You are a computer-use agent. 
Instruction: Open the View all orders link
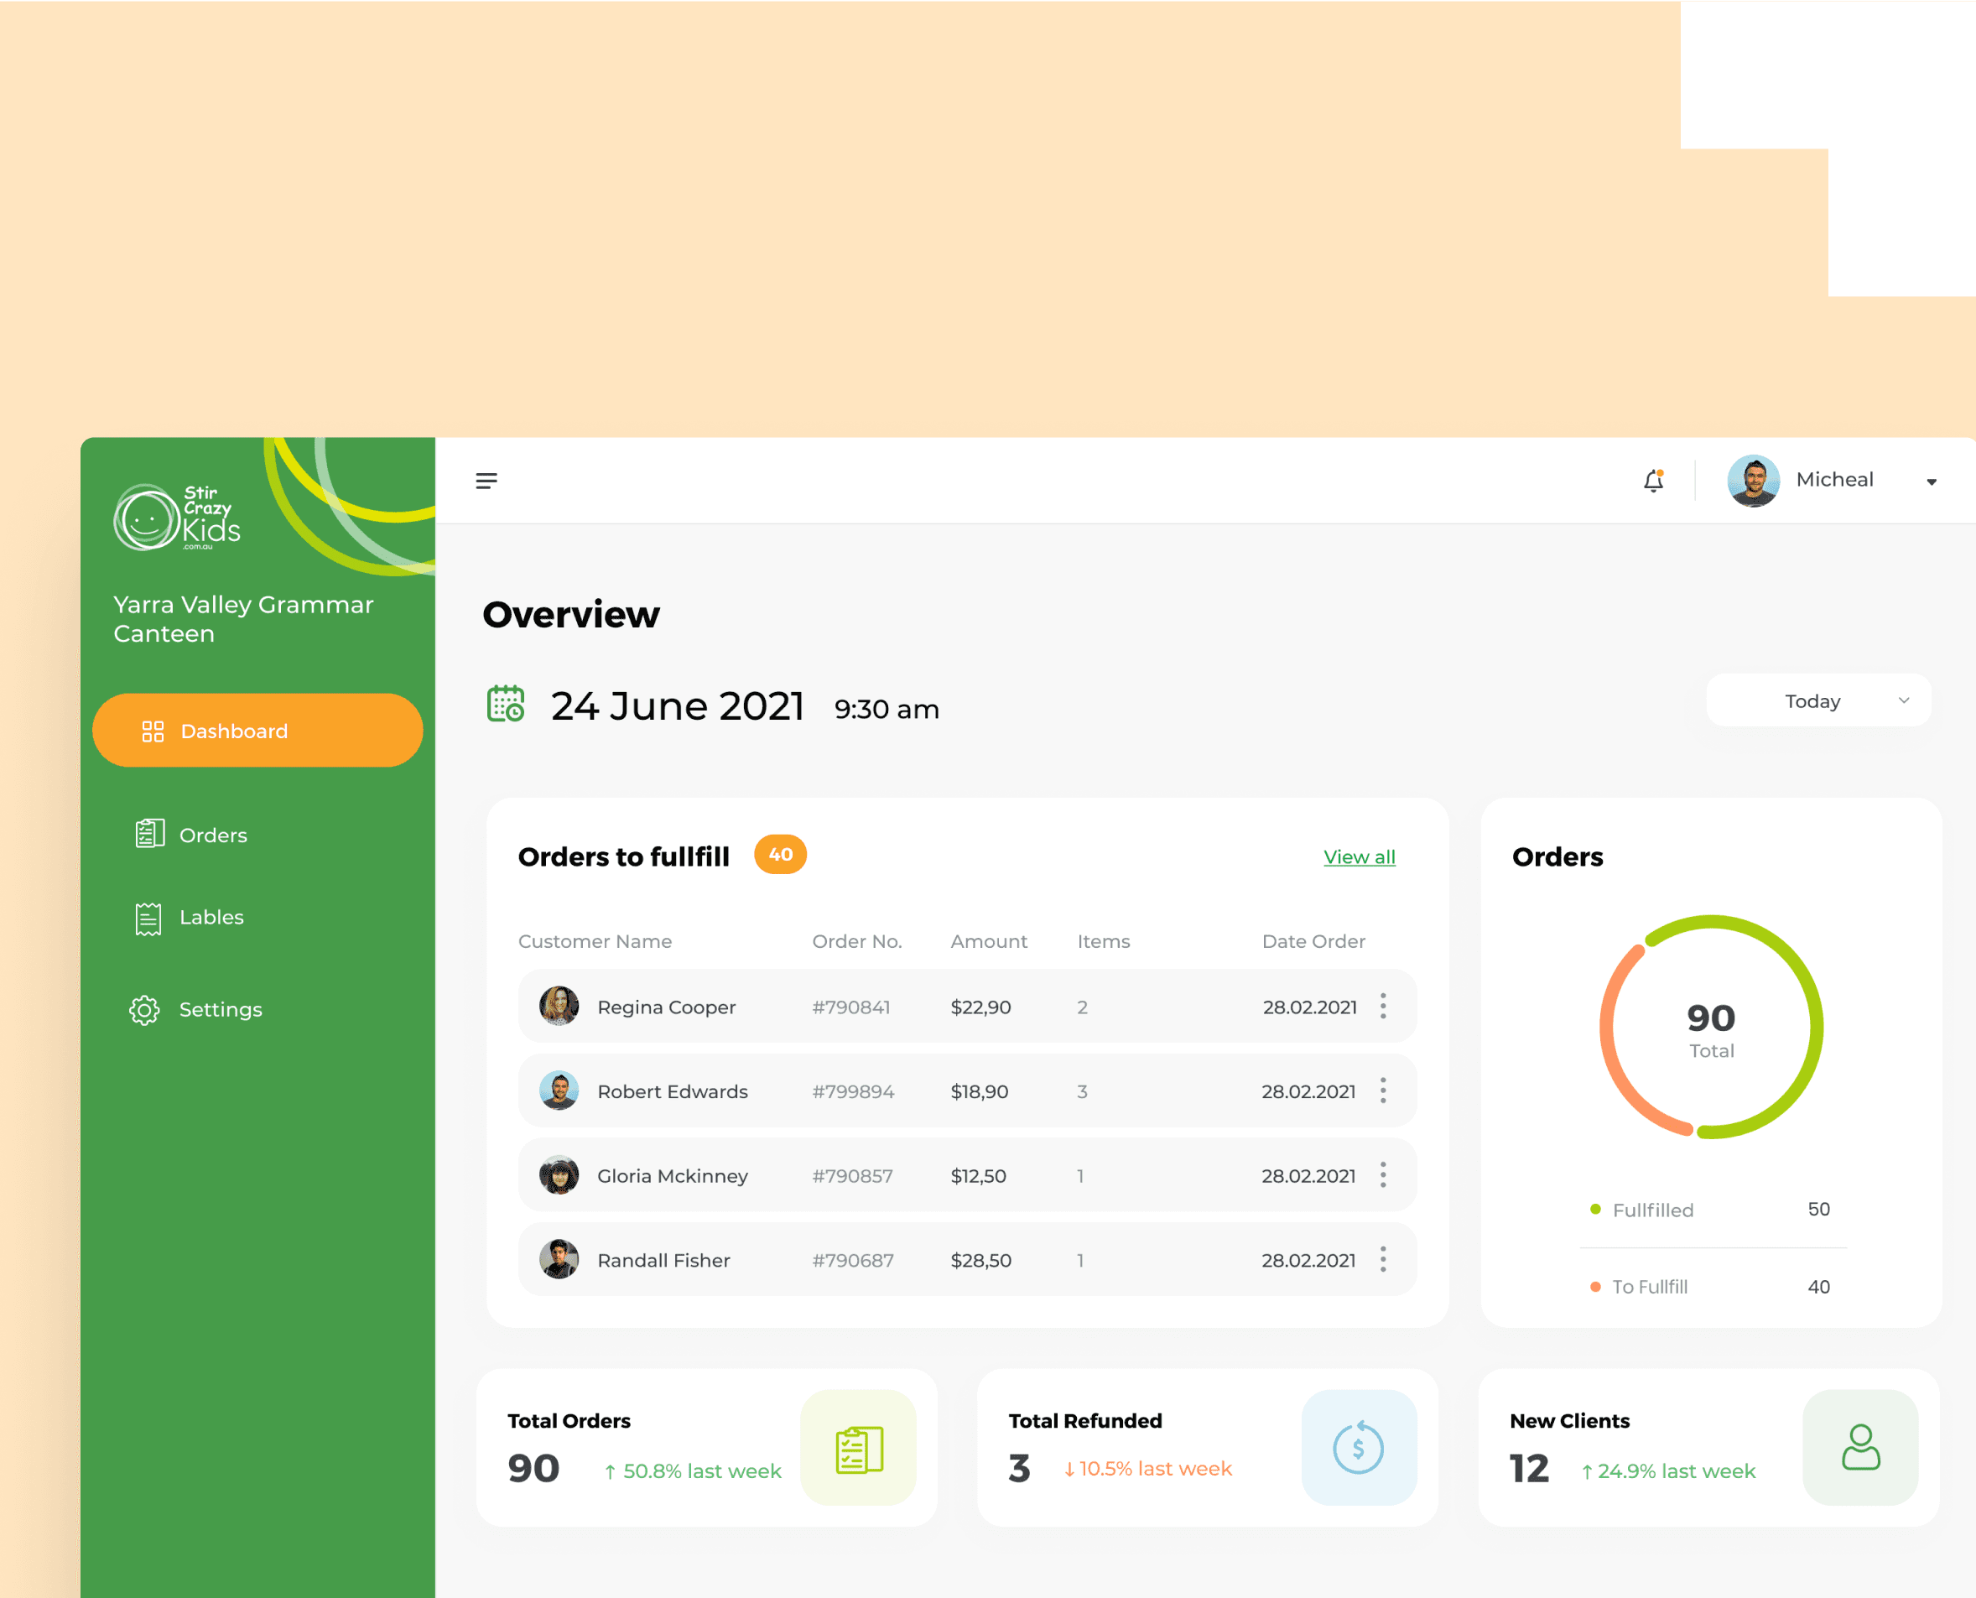1359,856
